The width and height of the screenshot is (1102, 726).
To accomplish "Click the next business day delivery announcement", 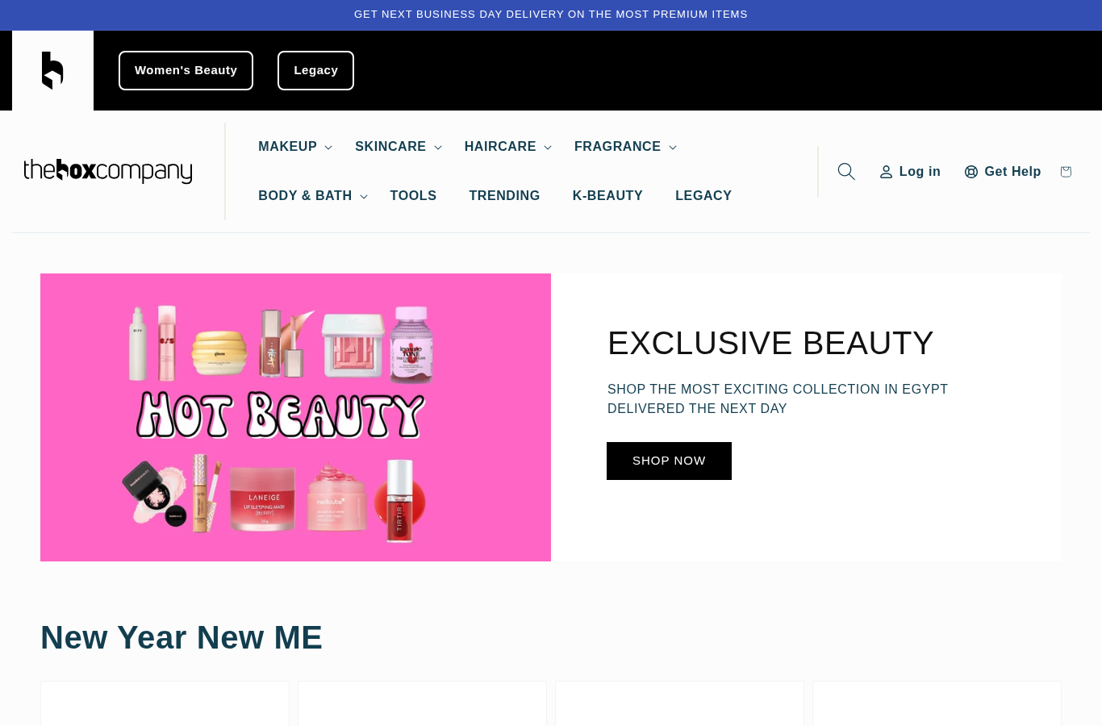I will 551,15.
